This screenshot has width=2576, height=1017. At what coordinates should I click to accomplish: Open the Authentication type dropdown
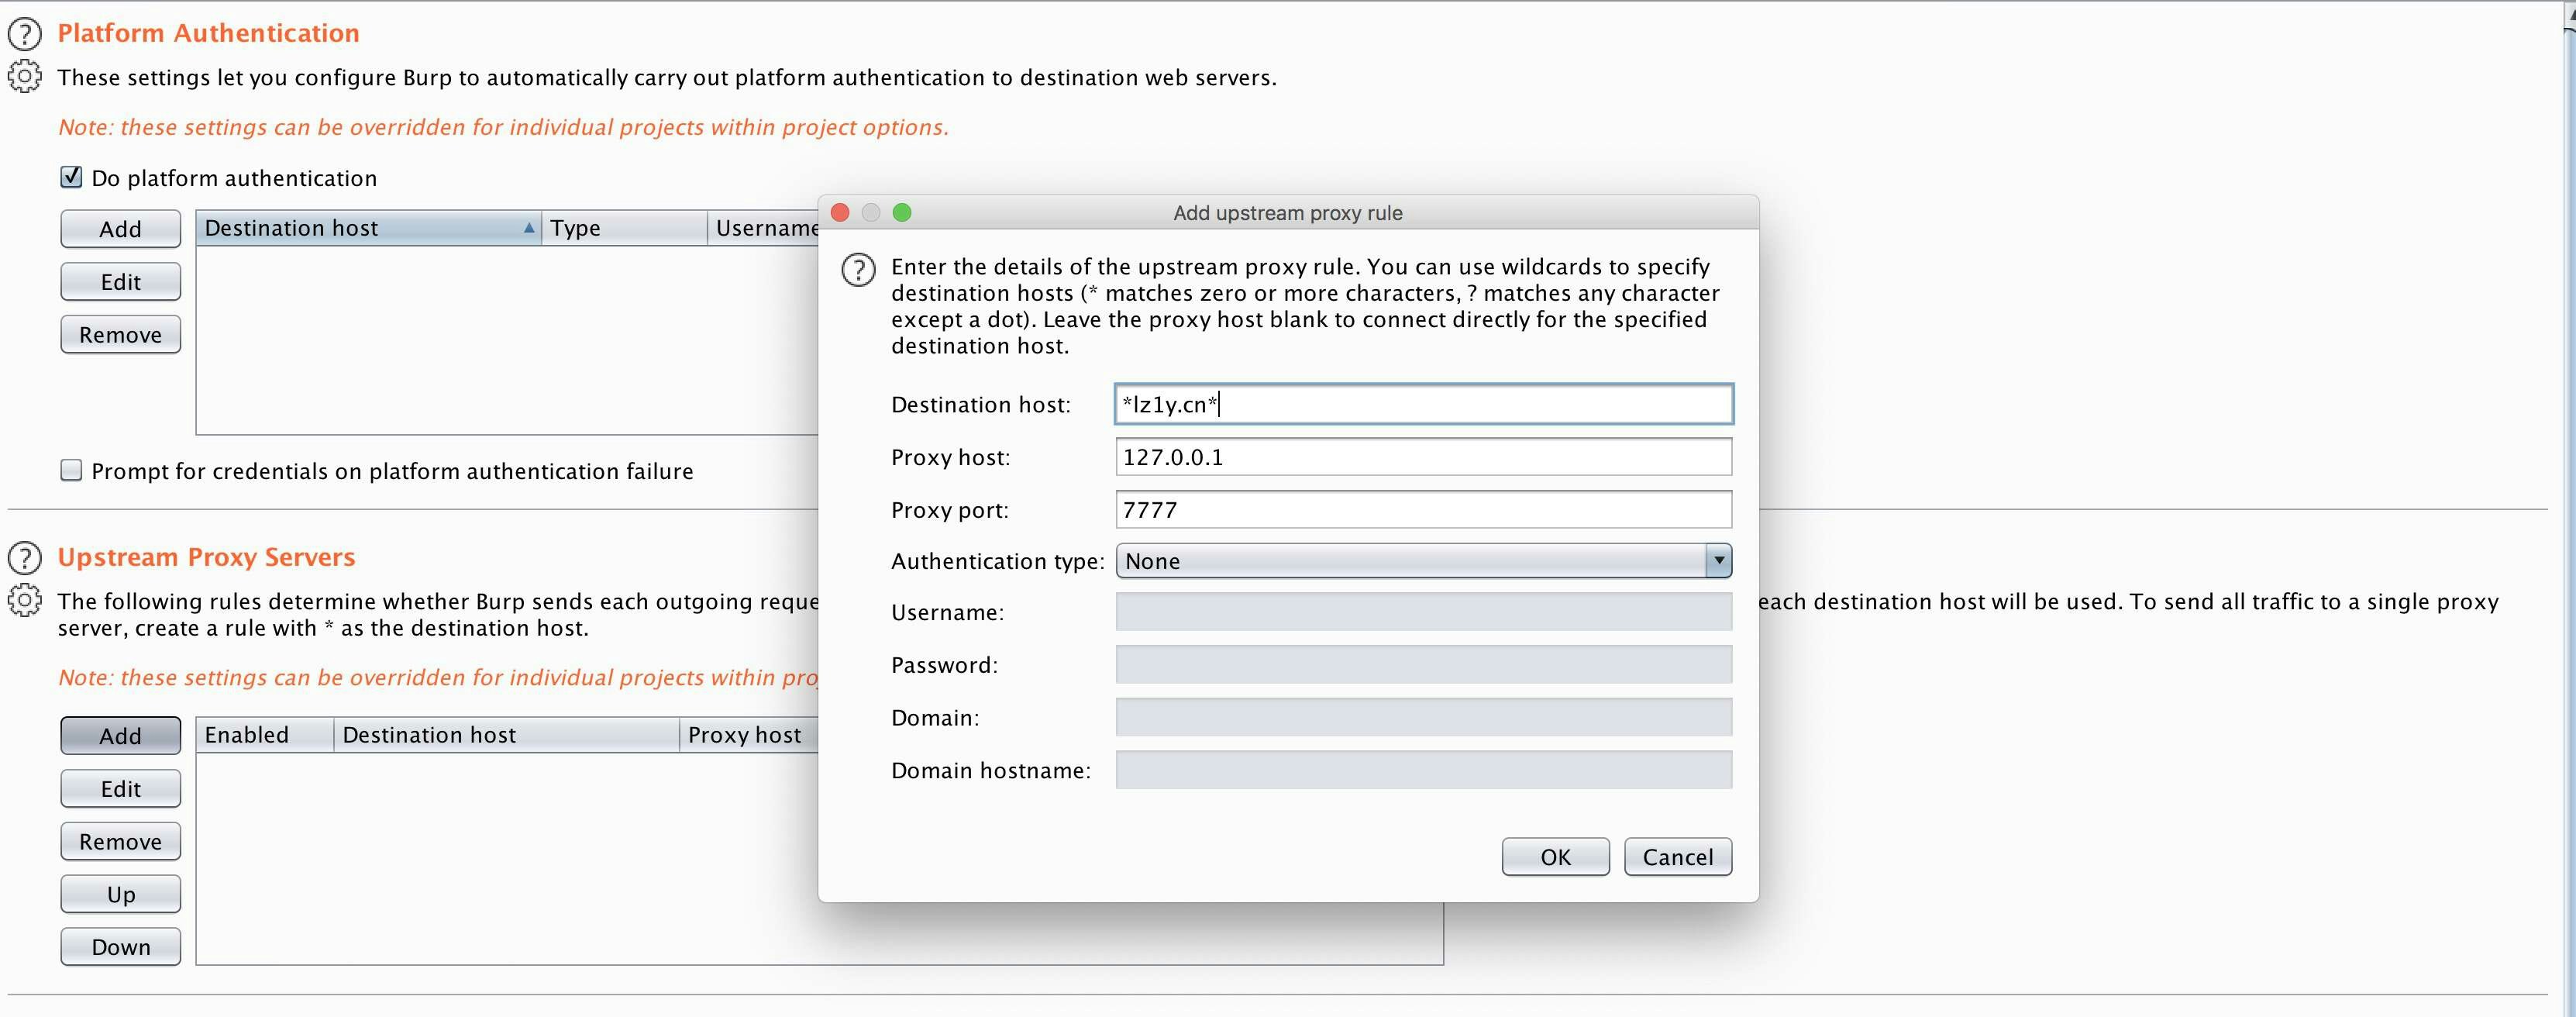click(1422, 561)
